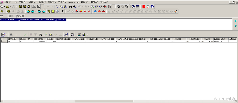238x103 pixels.
Task: Open the grid layout dropdown arrow
Action: click(6, 35)
